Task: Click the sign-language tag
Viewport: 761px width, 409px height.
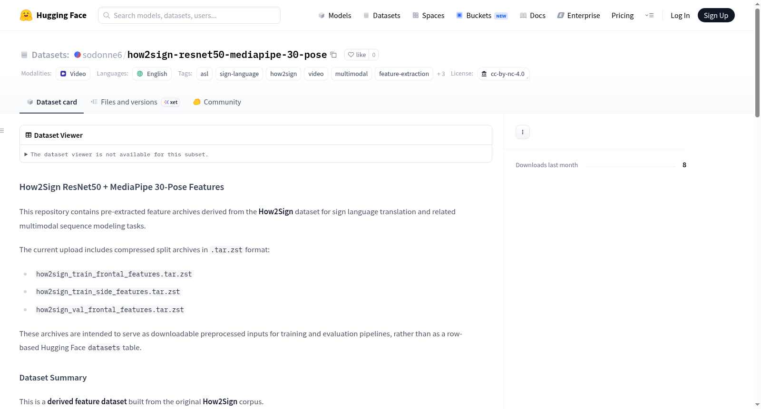Action: (x=239, y=74)
